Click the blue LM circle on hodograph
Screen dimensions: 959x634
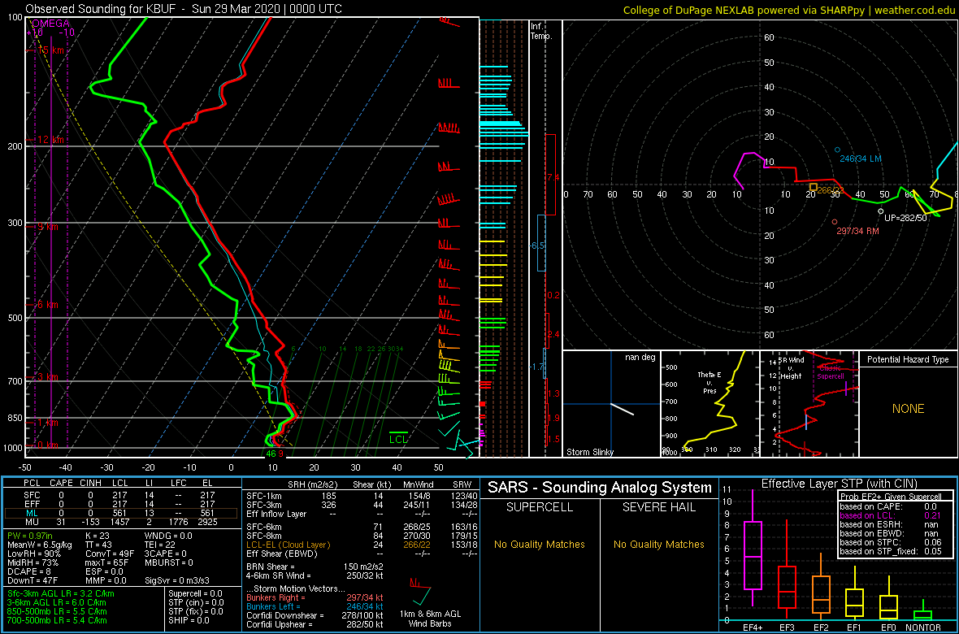(837, 150)
